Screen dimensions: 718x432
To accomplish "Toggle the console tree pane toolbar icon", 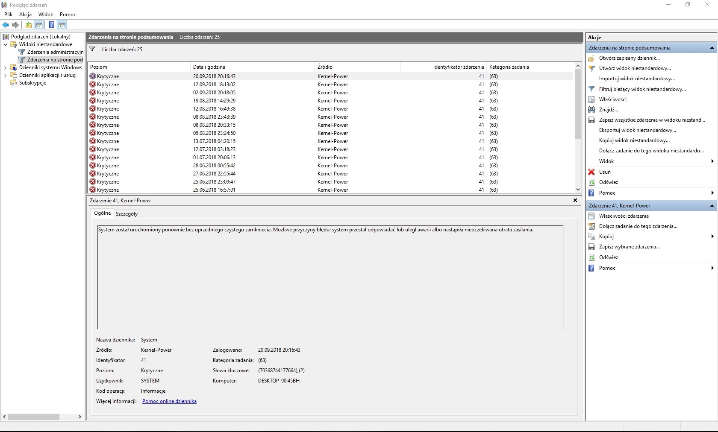I will point(39,25).
